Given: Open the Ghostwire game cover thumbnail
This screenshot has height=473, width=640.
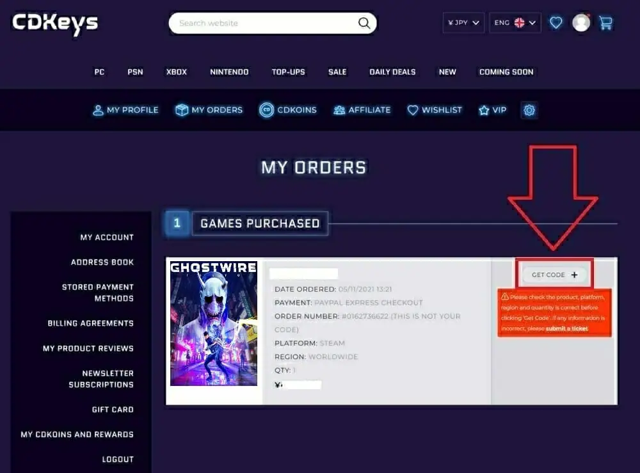Looking at the screenshot, I should point(214,323).
